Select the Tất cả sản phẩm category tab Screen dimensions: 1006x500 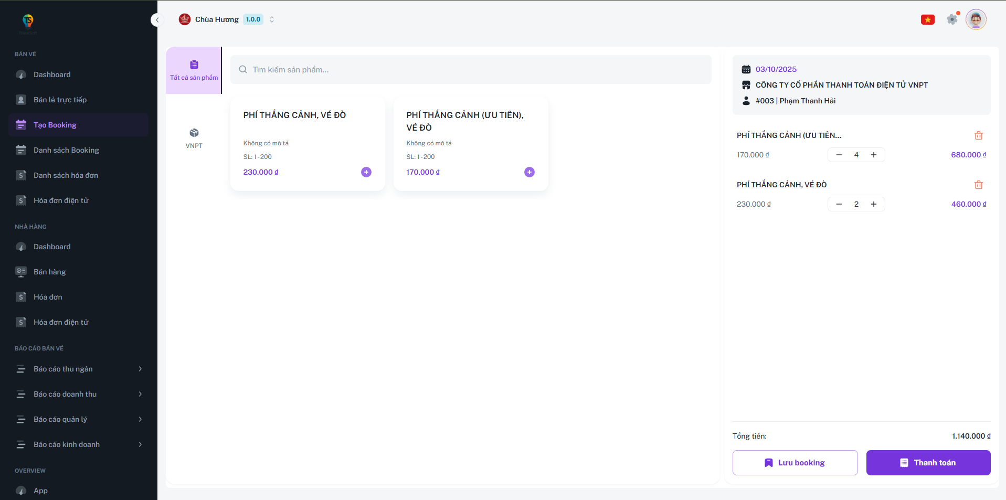(x=194, y=70)
